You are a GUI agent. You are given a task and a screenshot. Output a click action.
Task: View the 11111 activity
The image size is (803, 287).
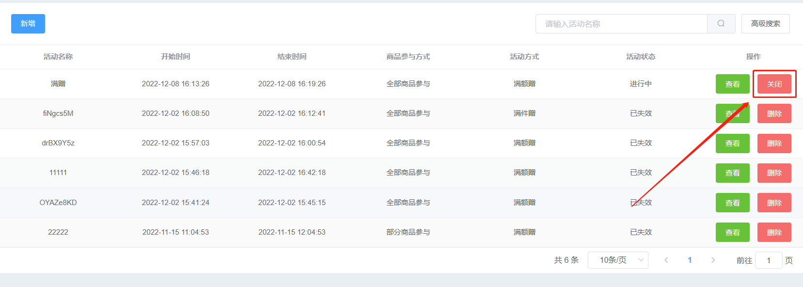(x=733, y=173)
